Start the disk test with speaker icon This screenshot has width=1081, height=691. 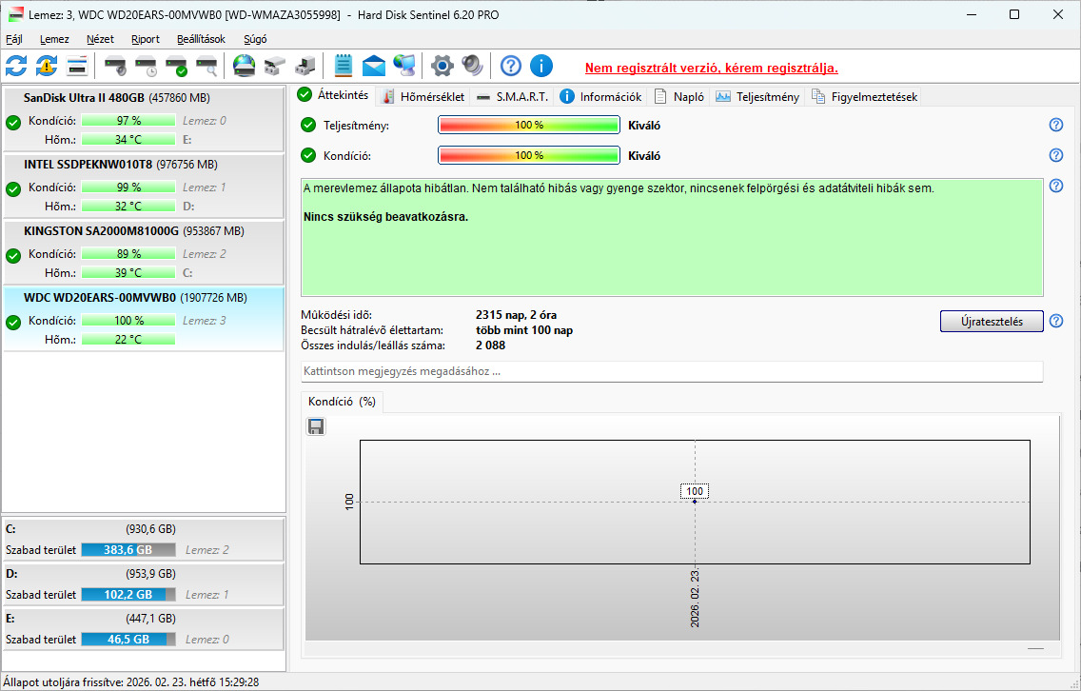click(x=115, y=67)
